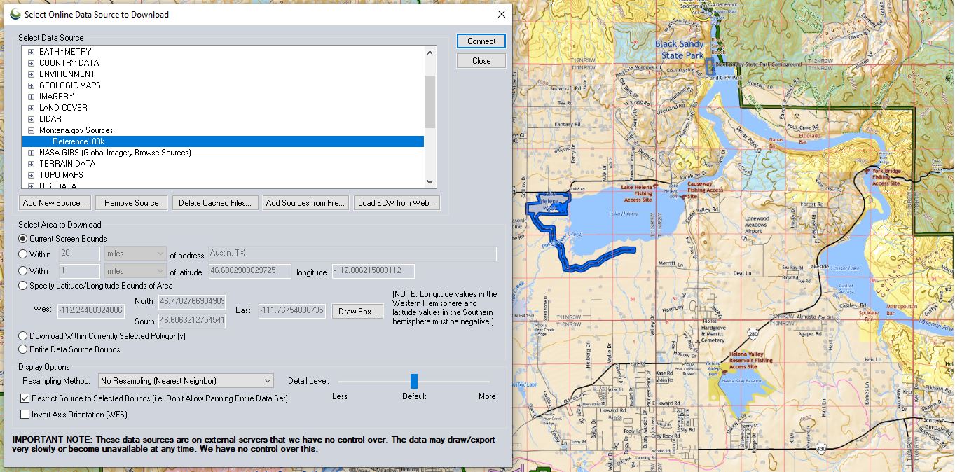Viewport: 955px width, 472px height.
Task: Expand the TERRAIN DATA group
Action: pyautogui.click(x=31, y=164)
